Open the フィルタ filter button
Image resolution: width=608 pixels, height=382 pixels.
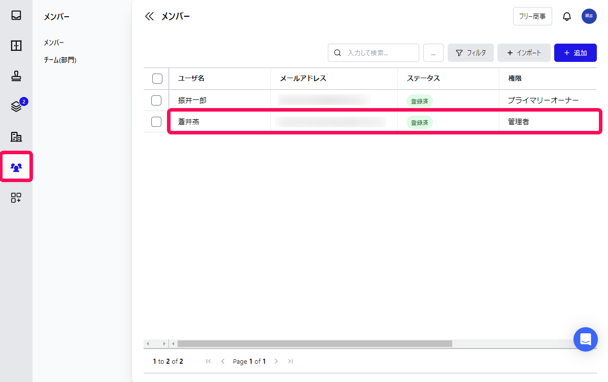[x=470, y=53]
